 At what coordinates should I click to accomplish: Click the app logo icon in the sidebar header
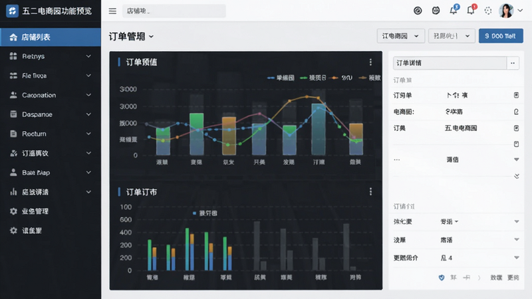click(12, 11)
